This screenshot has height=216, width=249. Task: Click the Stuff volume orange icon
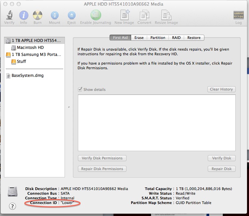pos(14,62)
